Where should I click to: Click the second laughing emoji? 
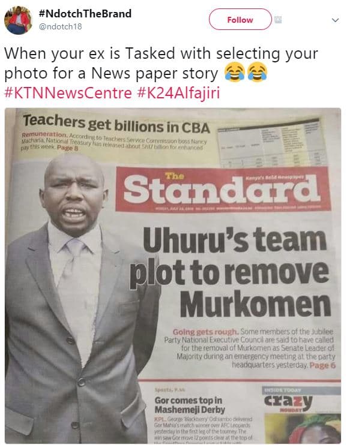[x=258, y=72]
